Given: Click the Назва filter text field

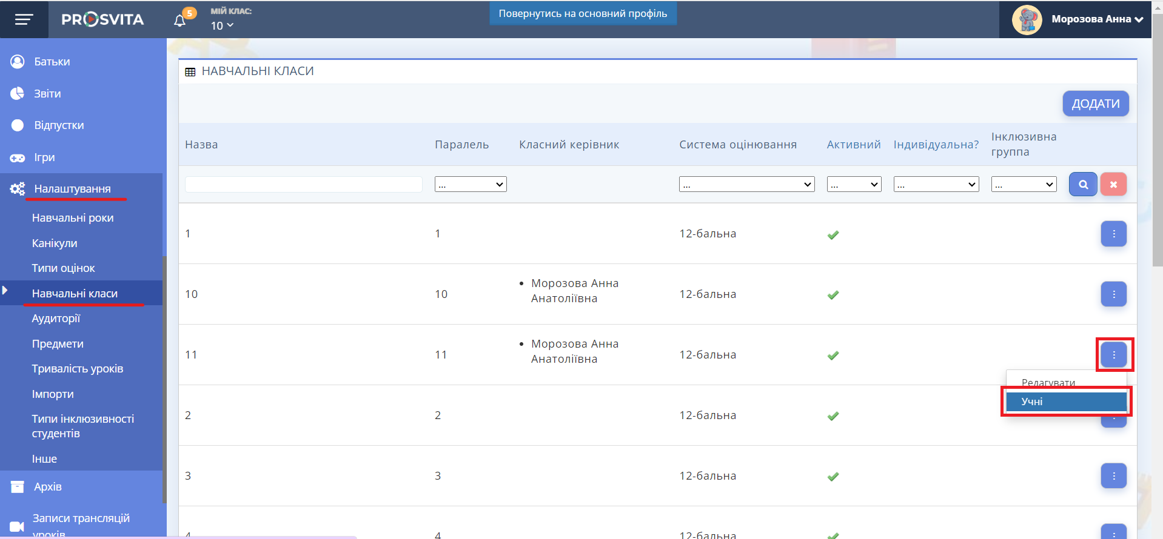Looking at the screenshot, I should tap(304, 184).
